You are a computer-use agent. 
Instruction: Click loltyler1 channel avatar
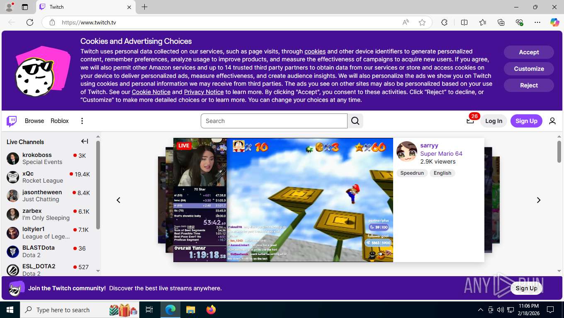13,233
